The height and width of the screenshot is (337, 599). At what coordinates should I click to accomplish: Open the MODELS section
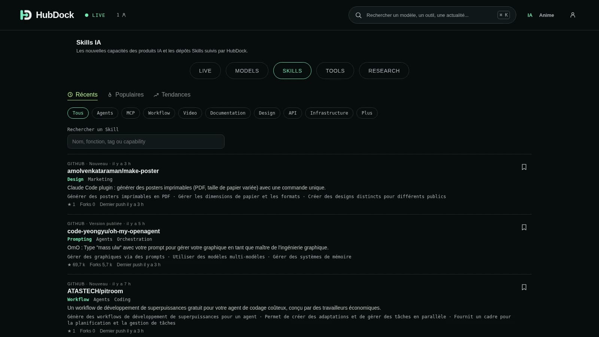(247, 71)
